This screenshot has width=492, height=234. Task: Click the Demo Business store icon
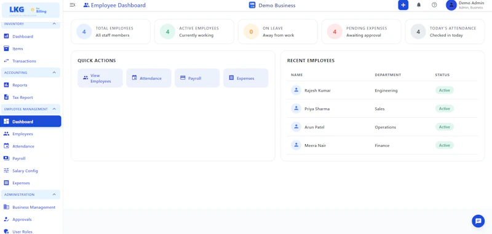252,5
